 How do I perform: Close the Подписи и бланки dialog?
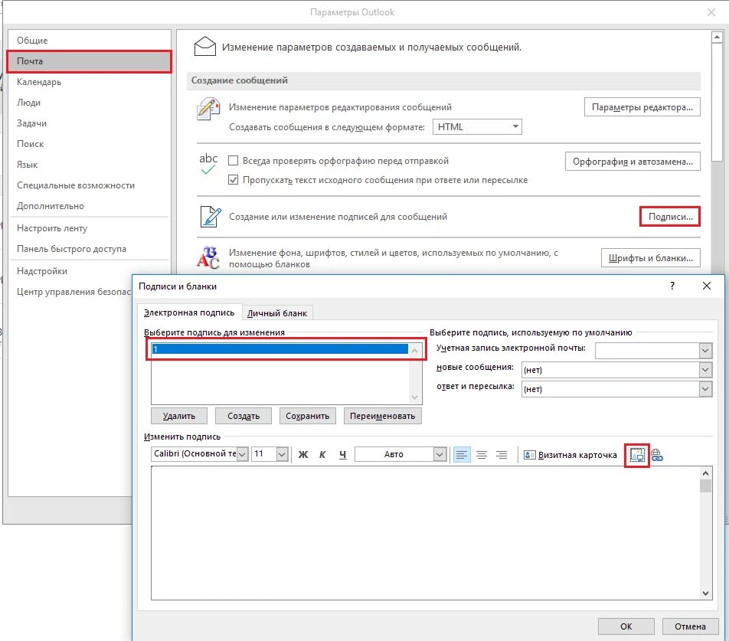pos(707,286)
